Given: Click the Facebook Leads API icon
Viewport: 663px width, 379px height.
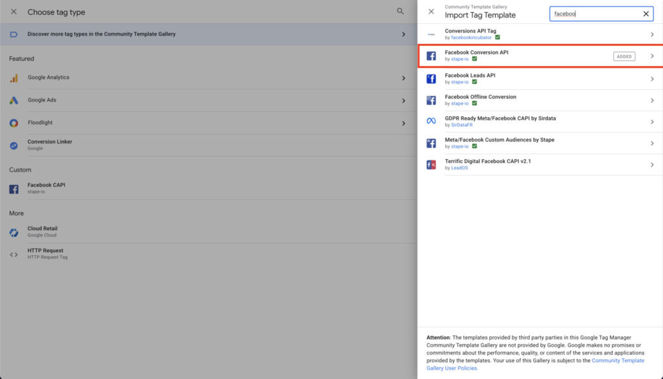Looking at the screenshot, I should click(x=431, y=79).
